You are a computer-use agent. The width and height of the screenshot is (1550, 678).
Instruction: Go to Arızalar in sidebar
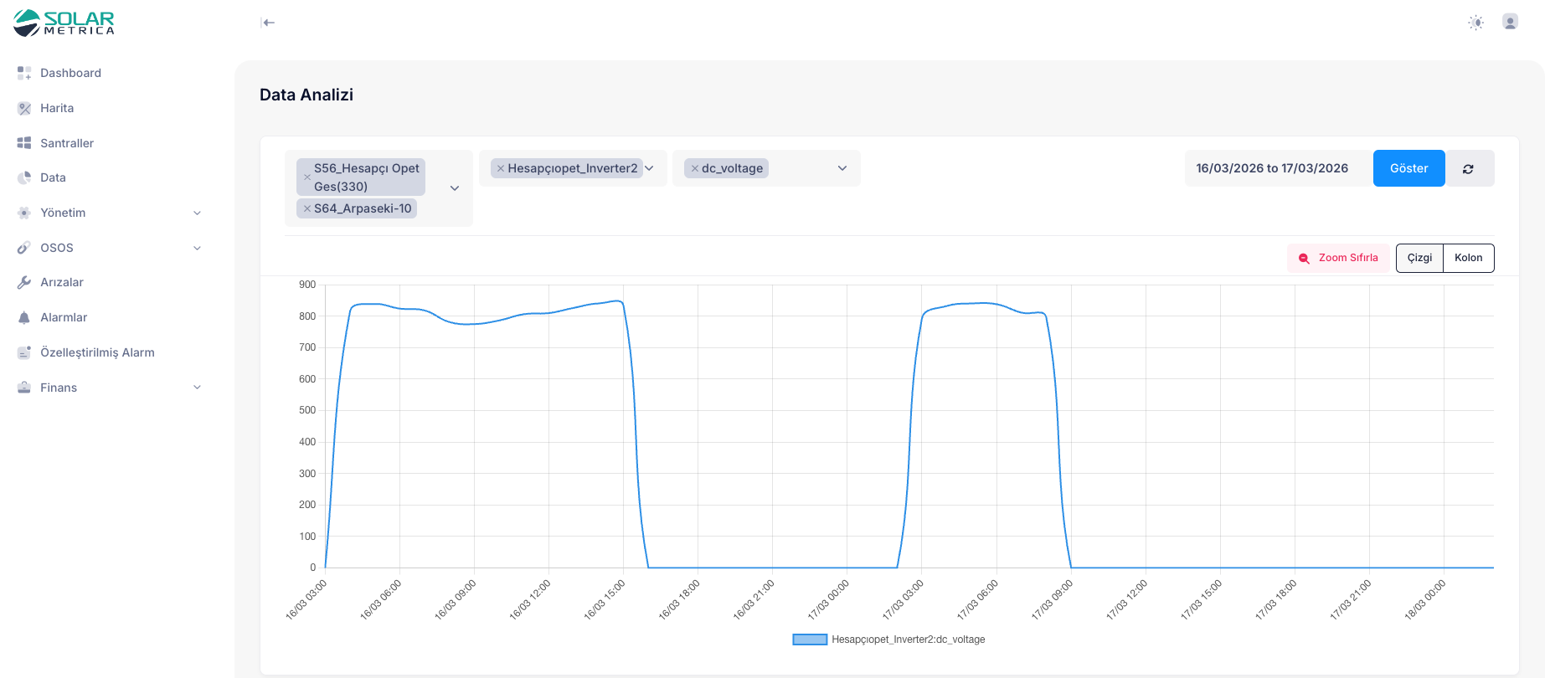(x=62, y=282)
